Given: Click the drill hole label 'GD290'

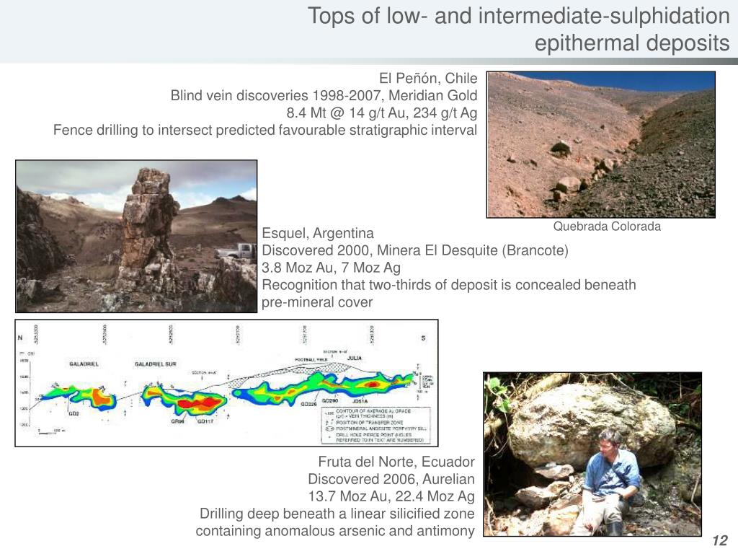Looking at the screenshot, I should 330,401.
